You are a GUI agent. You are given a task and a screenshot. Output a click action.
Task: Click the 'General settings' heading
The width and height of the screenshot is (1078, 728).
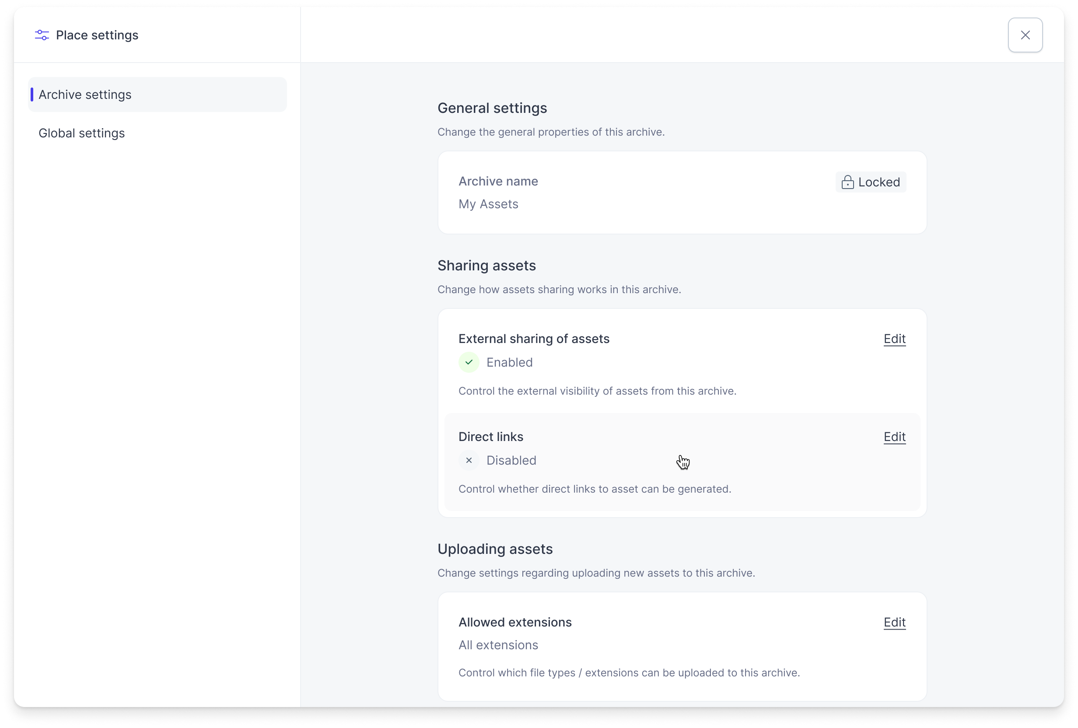pos(492,108)
